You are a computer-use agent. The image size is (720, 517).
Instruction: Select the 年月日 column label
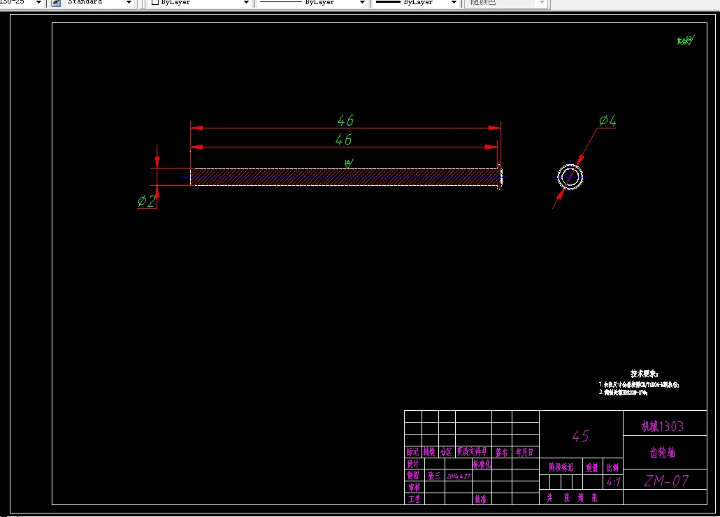pos(524,452)
